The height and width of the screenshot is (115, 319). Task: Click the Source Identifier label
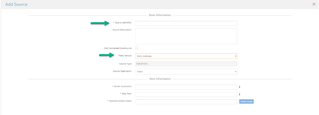(x=123, y=23)
